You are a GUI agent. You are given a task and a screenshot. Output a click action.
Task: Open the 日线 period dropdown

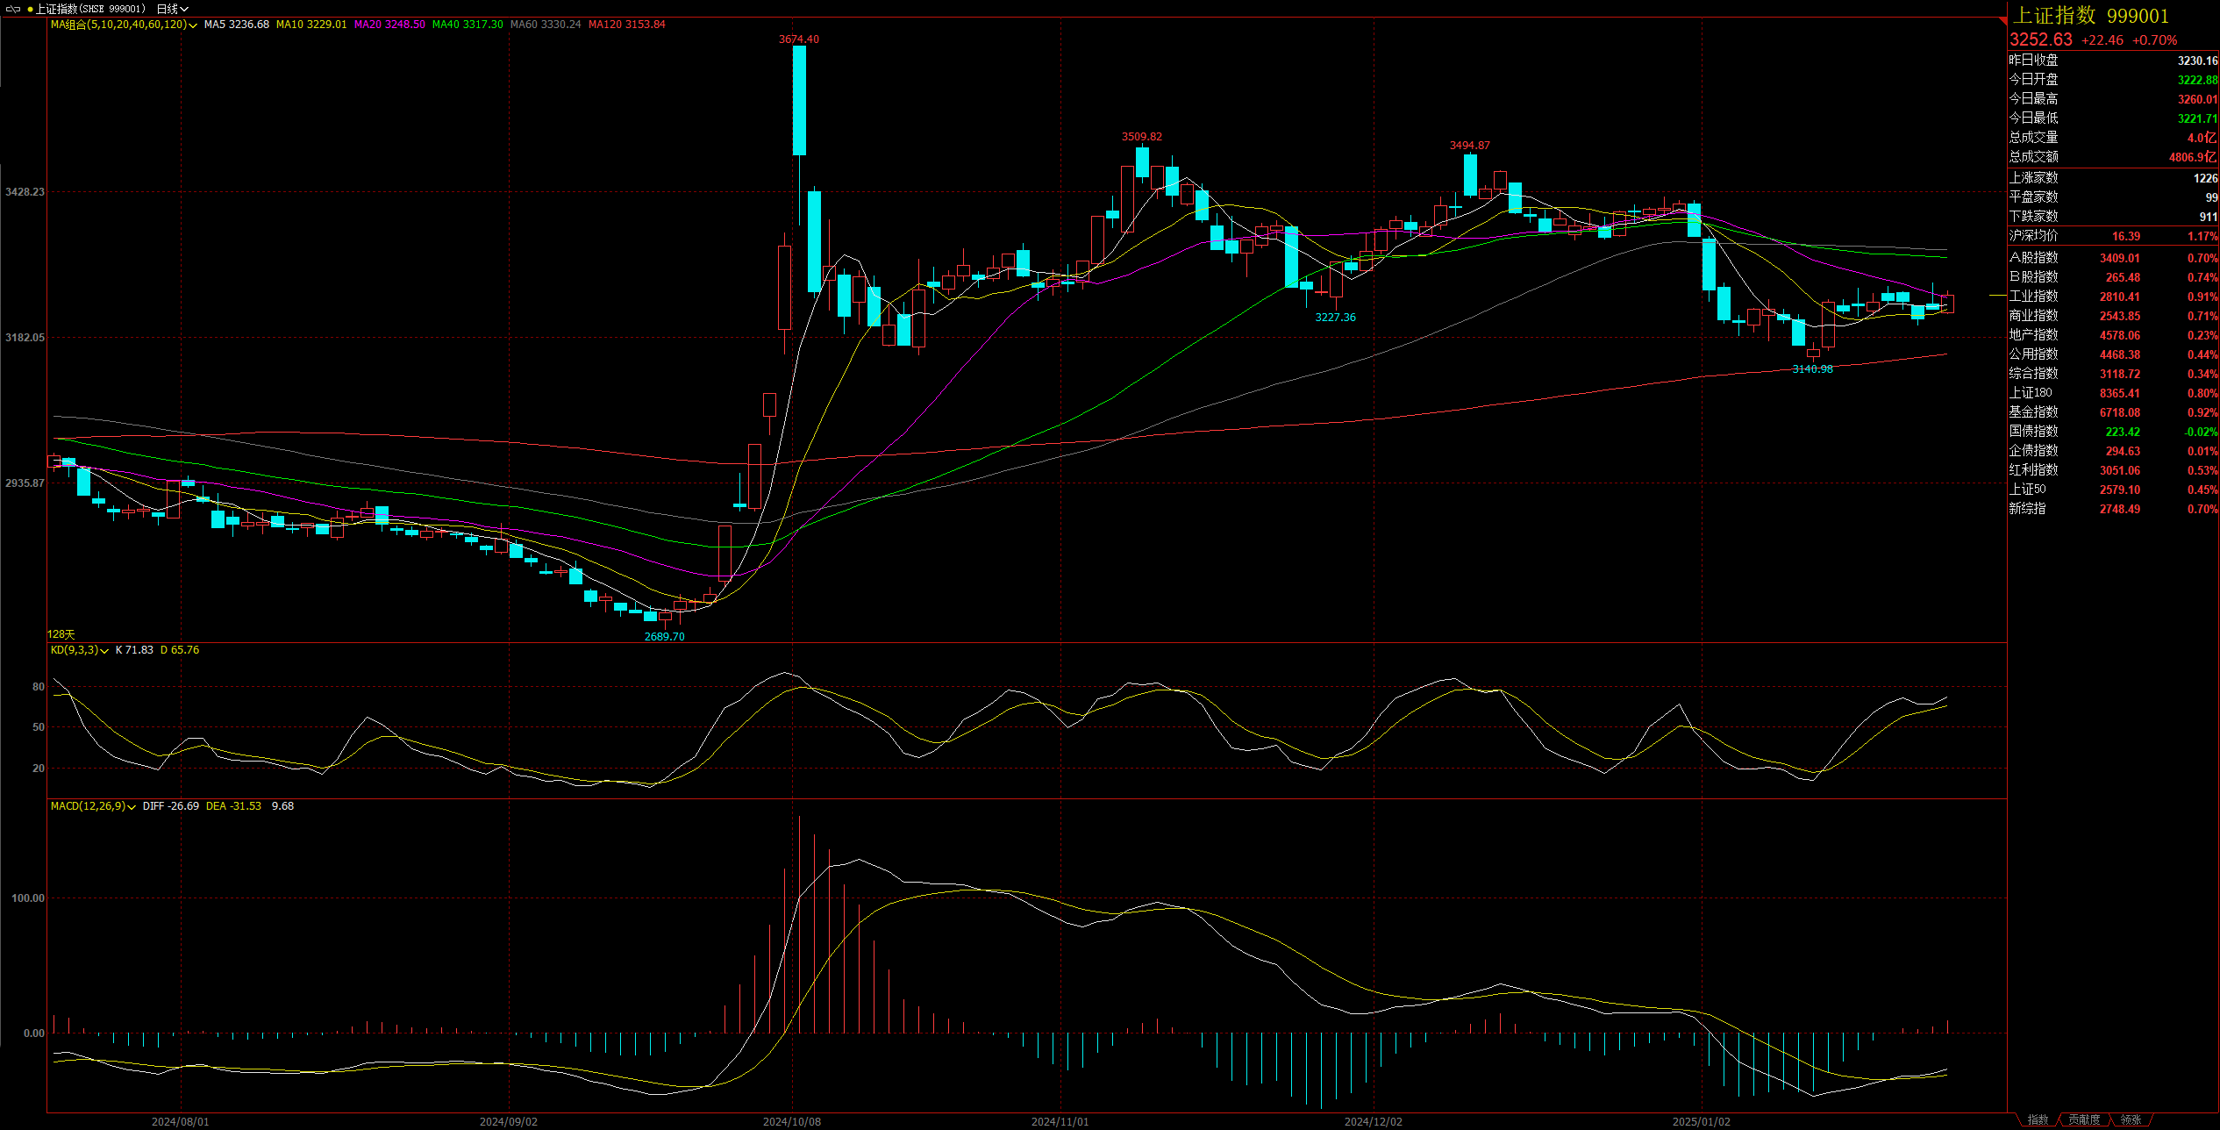173,9
